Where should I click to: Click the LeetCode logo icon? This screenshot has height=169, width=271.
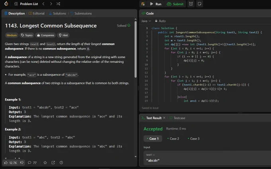coord(6,4)
